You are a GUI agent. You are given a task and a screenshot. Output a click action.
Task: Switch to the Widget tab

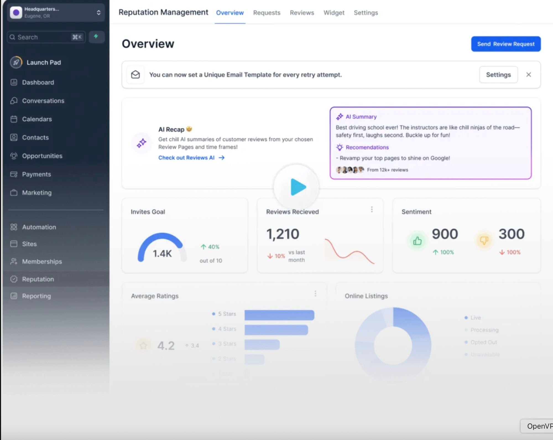tap(334, 13)
